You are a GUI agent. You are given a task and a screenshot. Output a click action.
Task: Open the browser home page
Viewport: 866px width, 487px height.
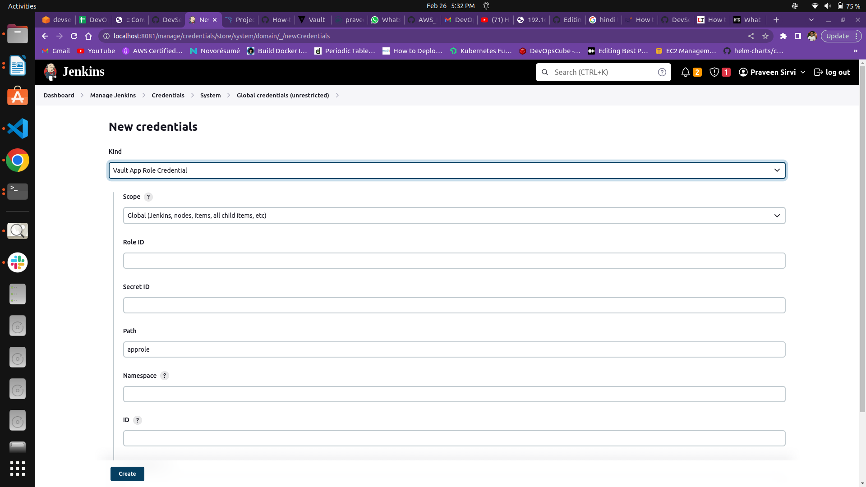pos(88,36)
